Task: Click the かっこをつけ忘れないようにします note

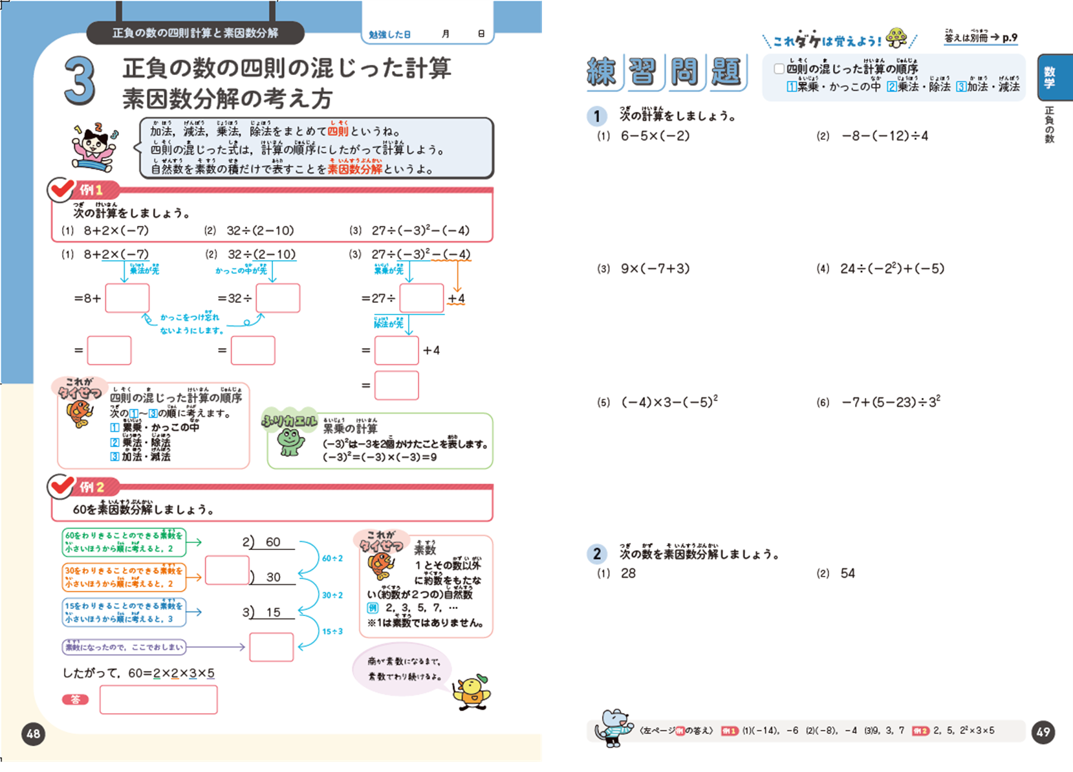Action: [x=191, y=324]
